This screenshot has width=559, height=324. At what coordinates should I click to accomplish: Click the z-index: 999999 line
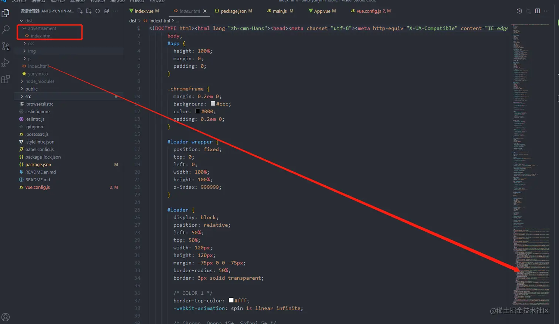point(197,187)
